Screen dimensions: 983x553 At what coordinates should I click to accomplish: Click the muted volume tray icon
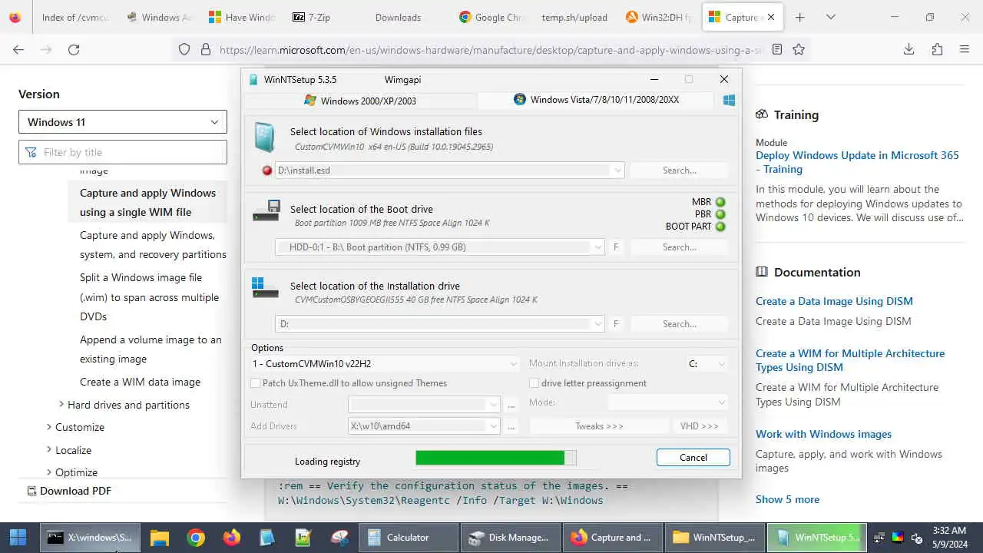click(x=916, y=538)
